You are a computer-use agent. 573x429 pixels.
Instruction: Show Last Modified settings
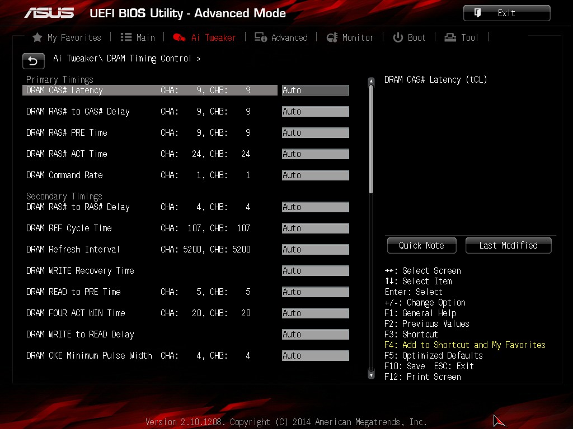click(x=508, y=246)
